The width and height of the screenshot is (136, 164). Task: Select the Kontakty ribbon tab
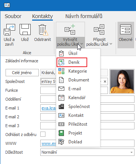tap(42, 16)
